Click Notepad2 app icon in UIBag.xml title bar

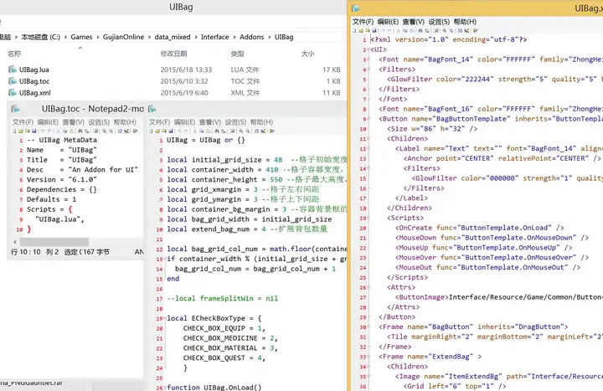tap(355, 8)
